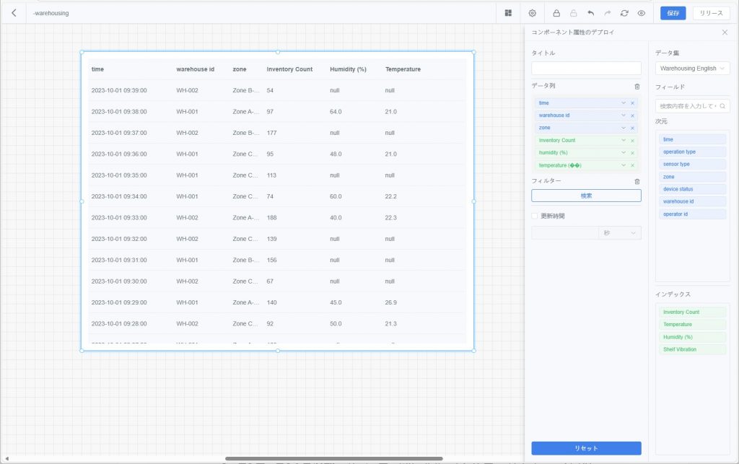Open the settings gear icon

point(533,13)
